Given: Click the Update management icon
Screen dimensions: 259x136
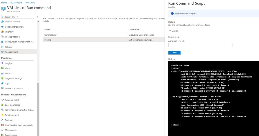Looking at the screenshot, I should click(2, 27).
